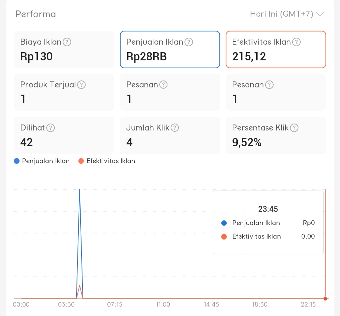Click the orange data point at chart end
Image resolution: width=340 pixels, height=316 pixels.
(325, 299)
